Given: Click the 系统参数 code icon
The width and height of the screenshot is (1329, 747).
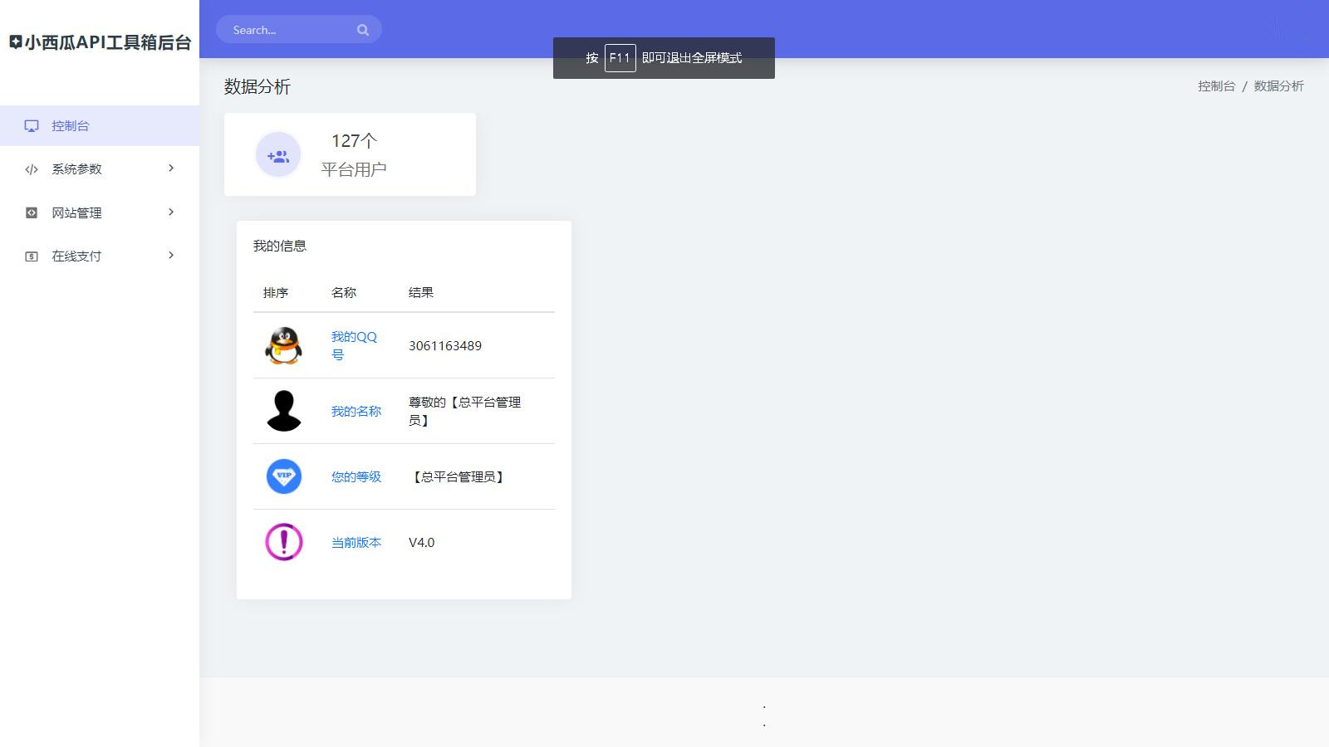Looking at the screenshot, I should 32,169.
